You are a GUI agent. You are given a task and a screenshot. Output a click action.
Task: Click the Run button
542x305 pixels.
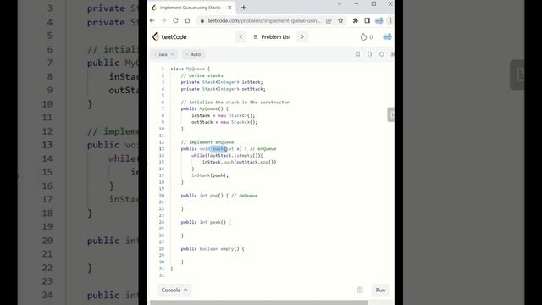click(x=380, y=290)
